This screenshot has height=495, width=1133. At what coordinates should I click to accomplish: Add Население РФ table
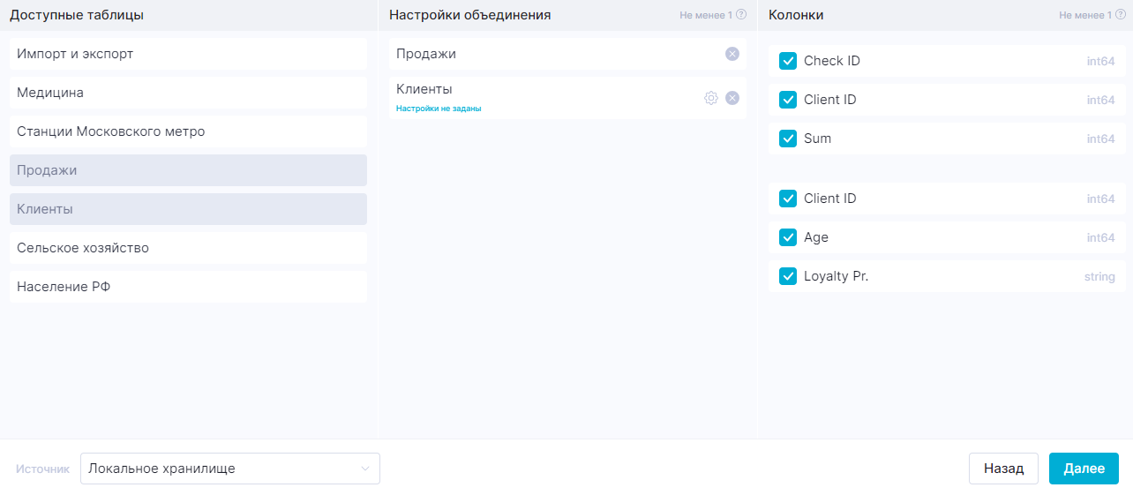188,287
